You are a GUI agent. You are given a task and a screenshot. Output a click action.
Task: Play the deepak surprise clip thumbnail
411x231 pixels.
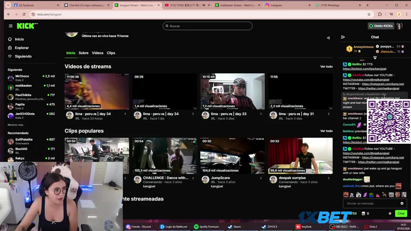click(300, 156)
